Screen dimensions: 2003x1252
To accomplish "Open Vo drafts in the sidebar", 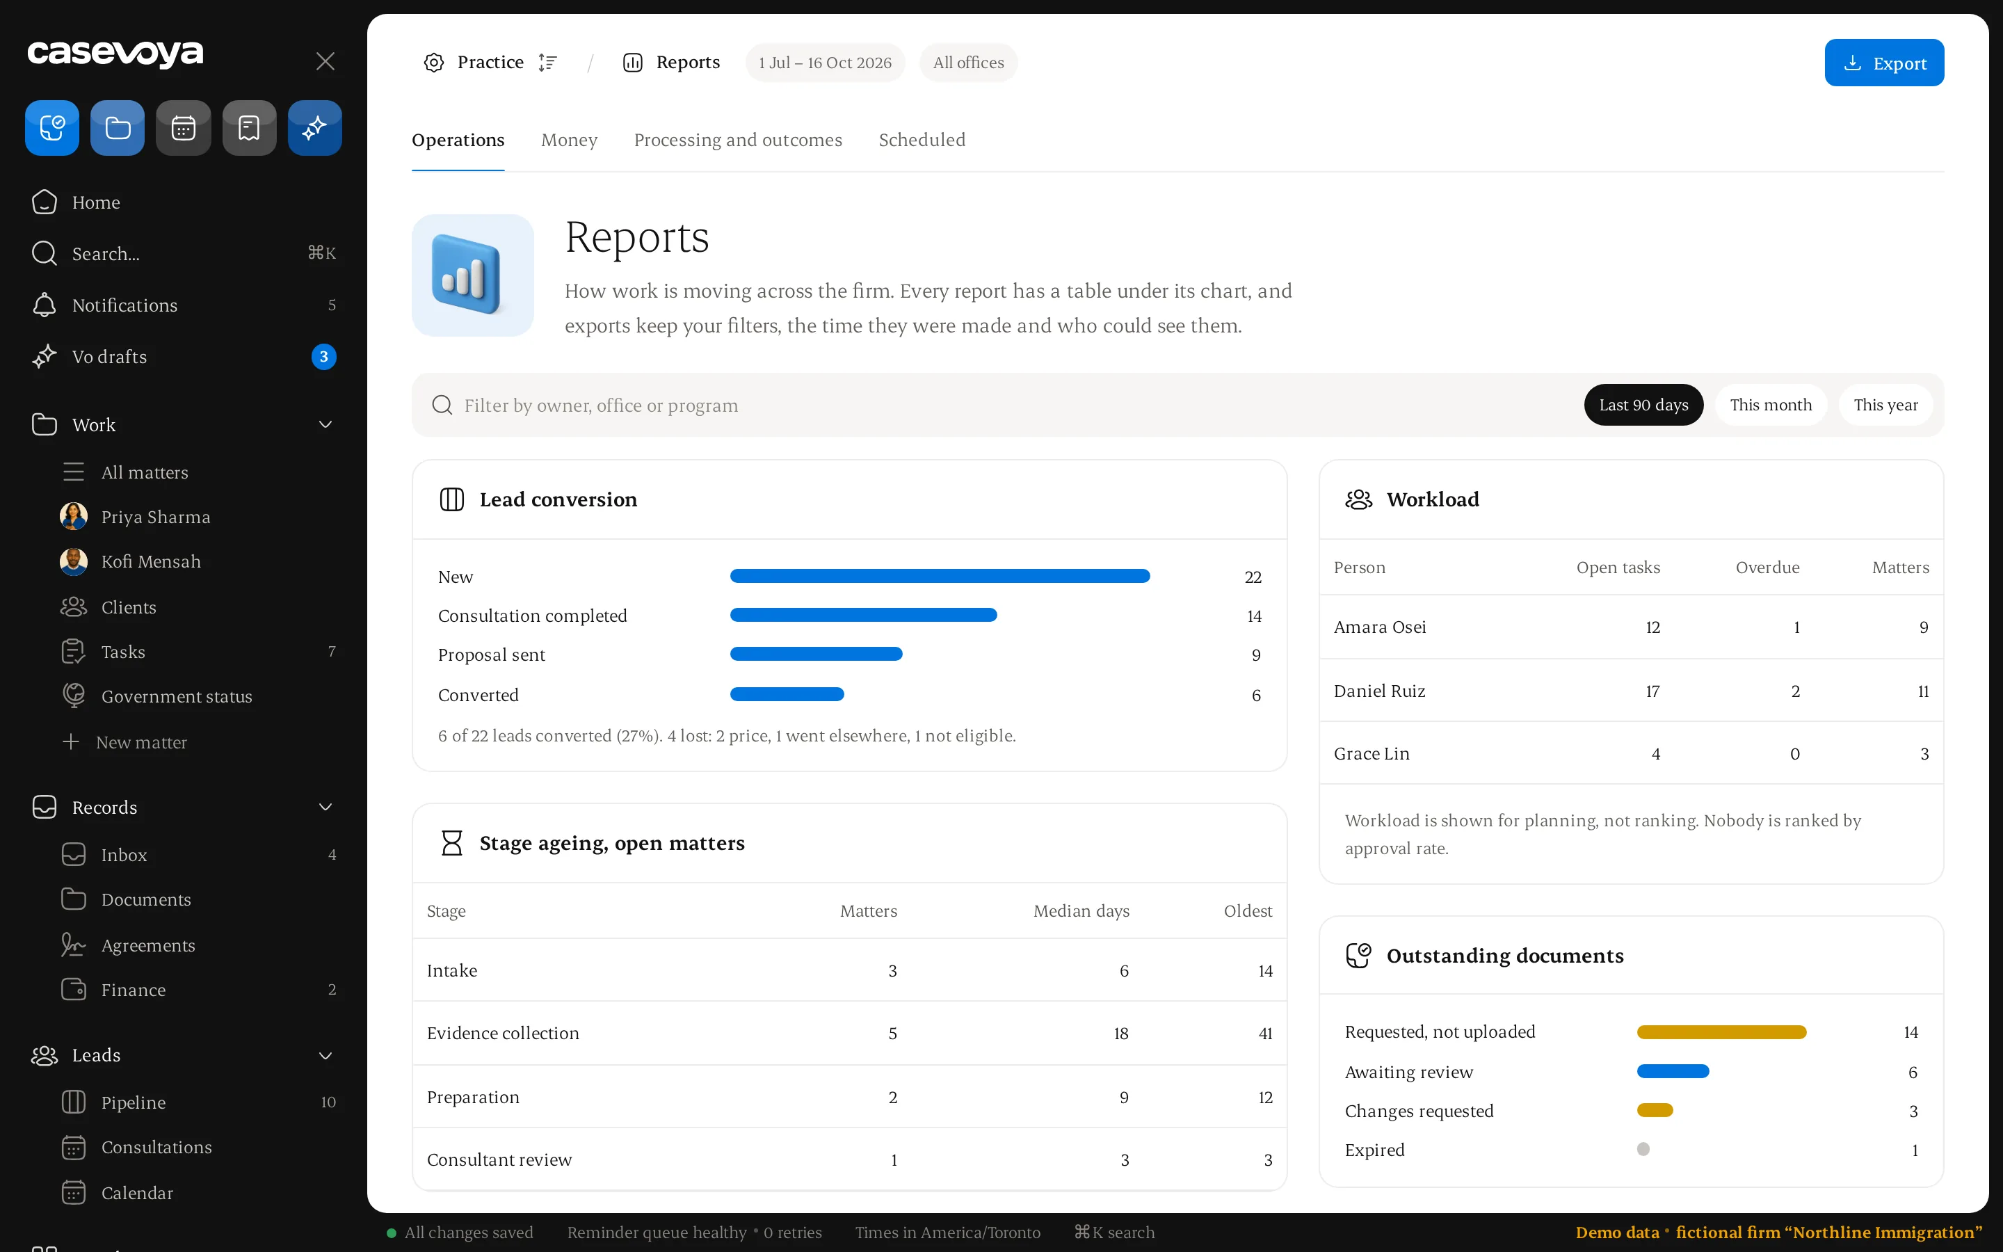I will (183, 357).
